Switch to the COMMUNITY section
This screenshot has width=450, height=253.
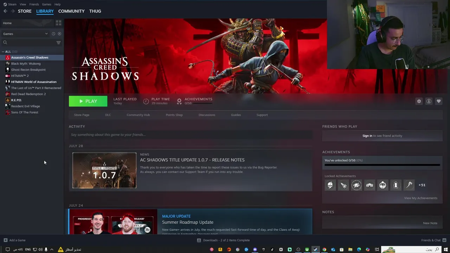(x=71, y=11)
